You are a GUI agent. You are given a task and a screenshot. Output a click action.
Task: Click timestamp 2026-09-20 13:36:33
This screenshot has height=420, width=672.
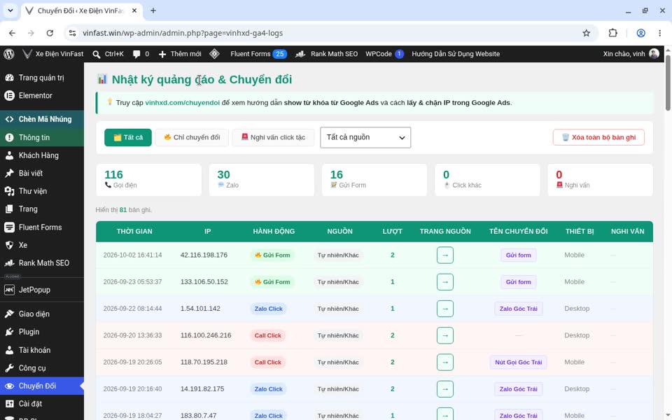pos(132,335)
